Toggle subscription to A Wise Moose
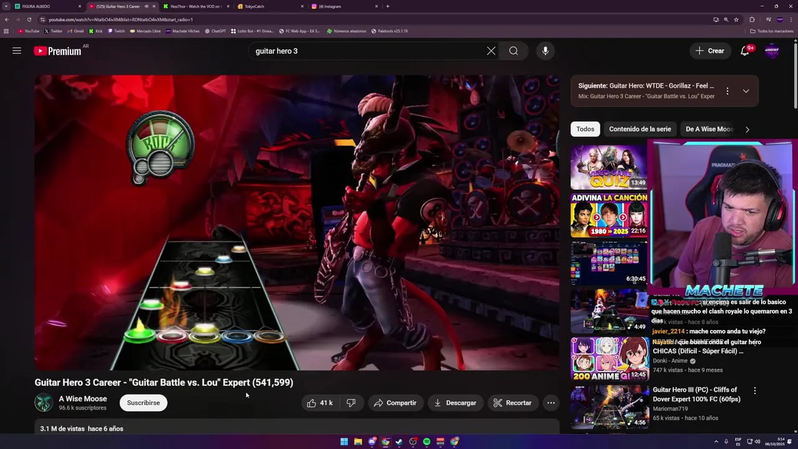 [143, 403]
